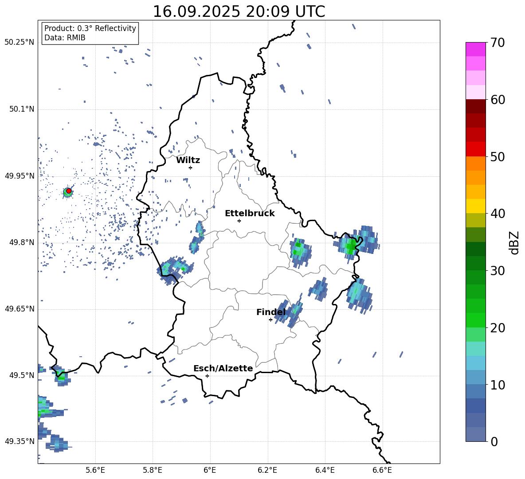Viewport: 525px width, 479px height.
Task: Pick the magenta 70 dBZ colorbar segment
Action: [476, 49]
